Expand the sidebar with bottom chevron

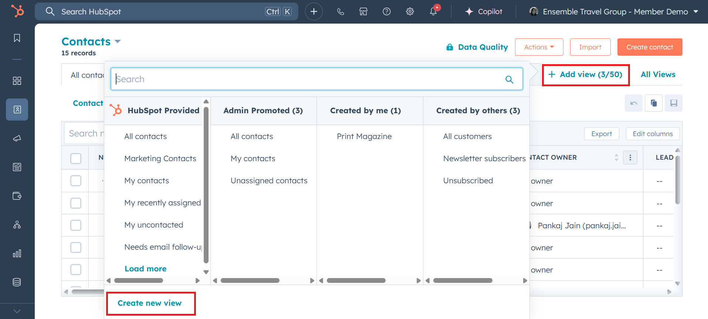click(17, 311)
